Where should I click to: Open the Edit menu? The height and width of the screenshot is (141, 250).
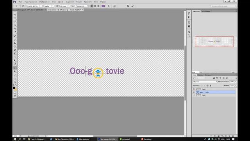(x=30, y=2)
